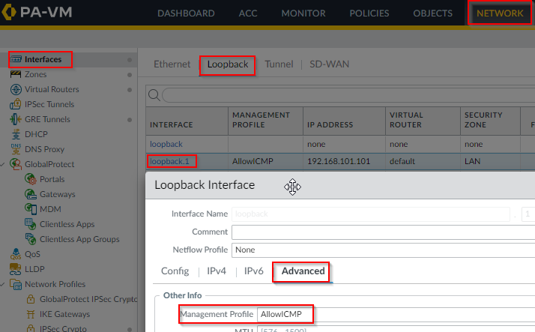Open the IPv6 tab in dialog
The image size is (535, 332).
click(x=253, y=271)
